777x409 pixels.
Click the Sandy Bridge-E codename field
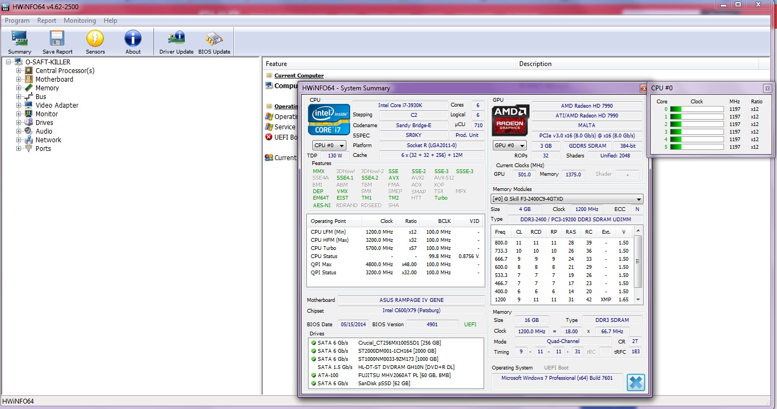tap(414, 126)
